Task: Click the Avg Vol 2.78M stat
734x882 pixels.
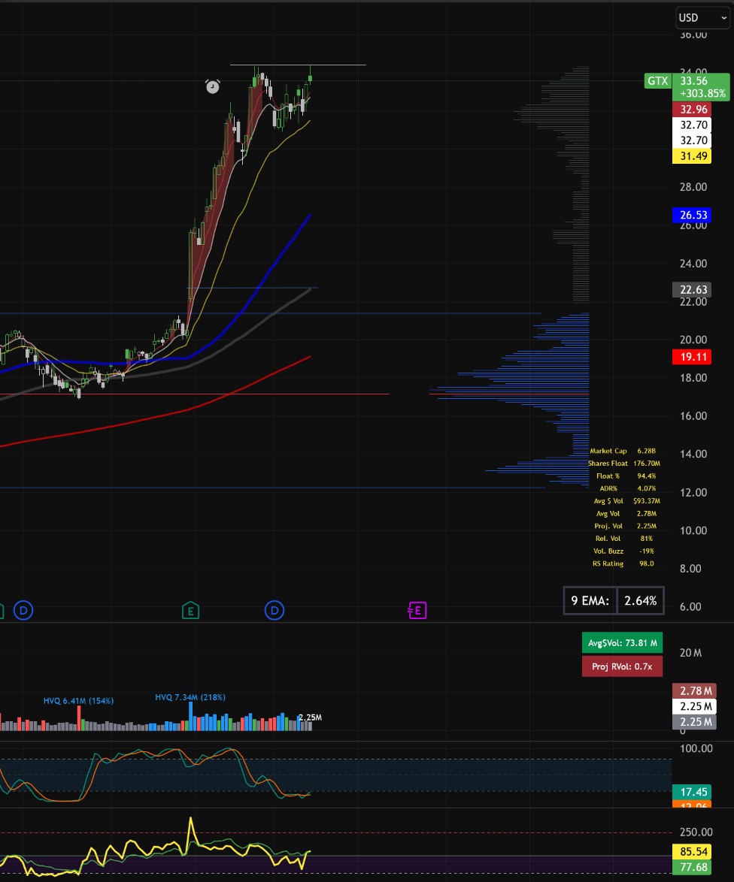Action: click(626, 514)
